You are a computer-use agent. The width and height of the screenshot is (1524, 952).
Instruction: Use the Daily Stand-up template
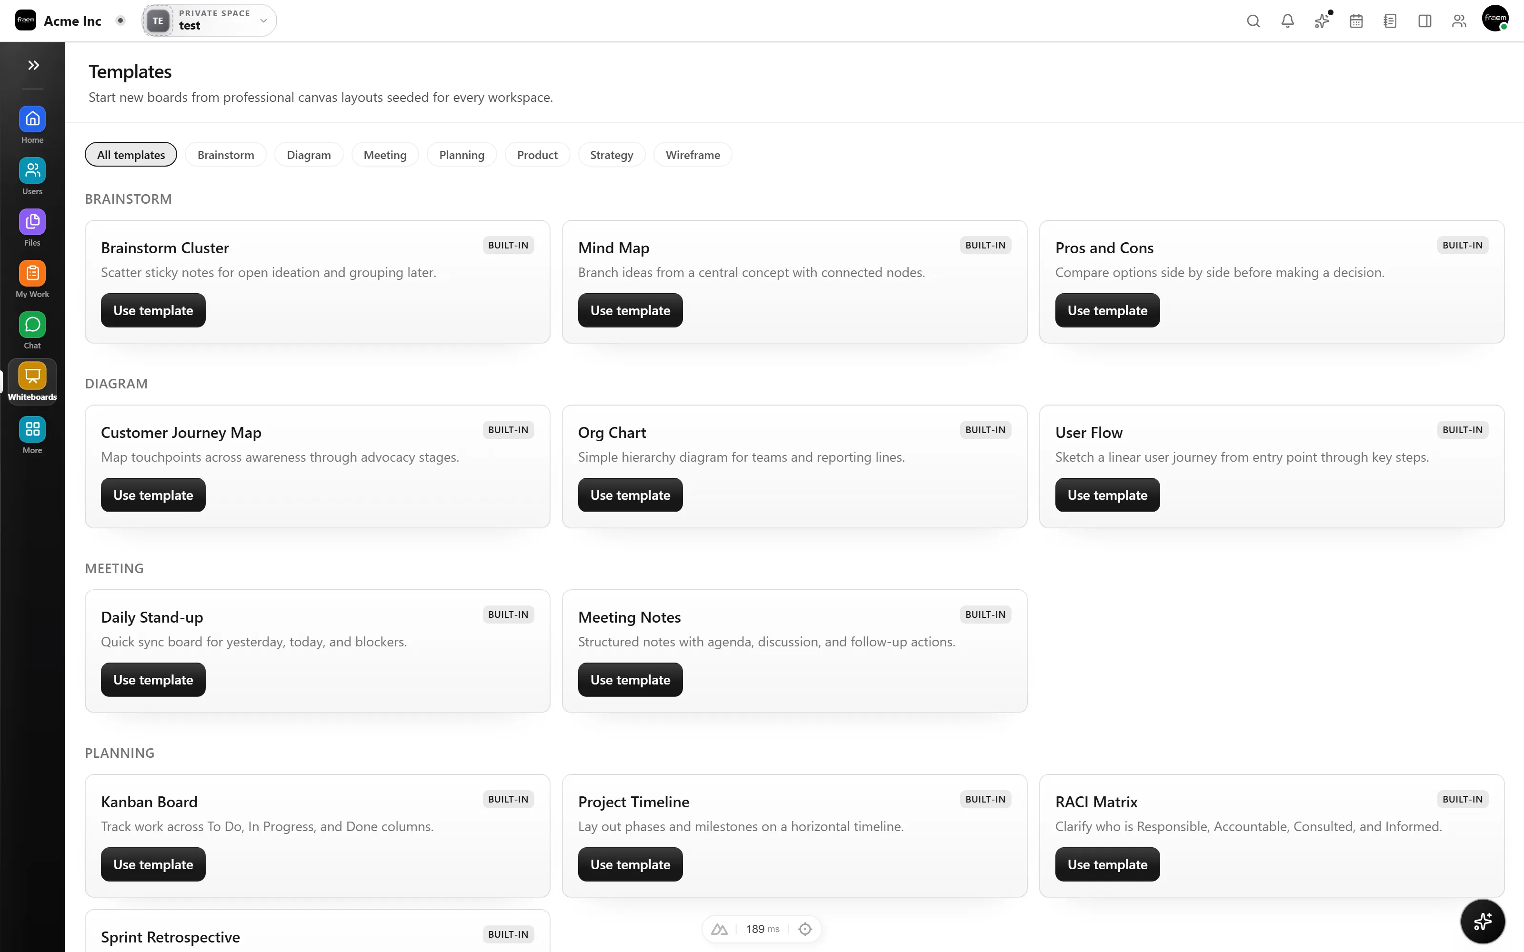pos(153,679)
